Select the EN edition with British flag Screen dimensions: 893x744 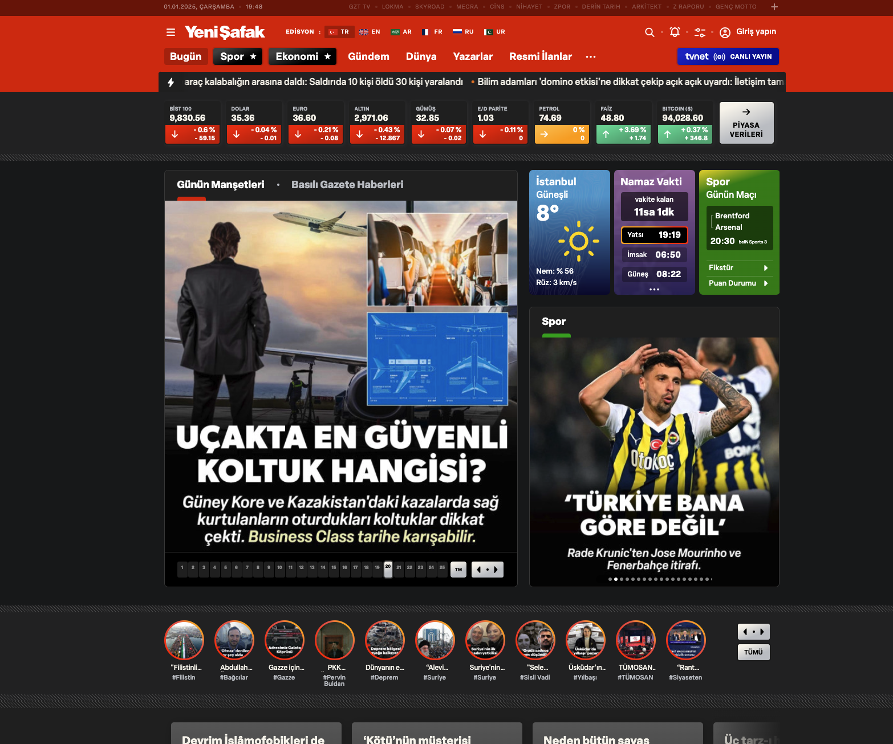[370, 32]
